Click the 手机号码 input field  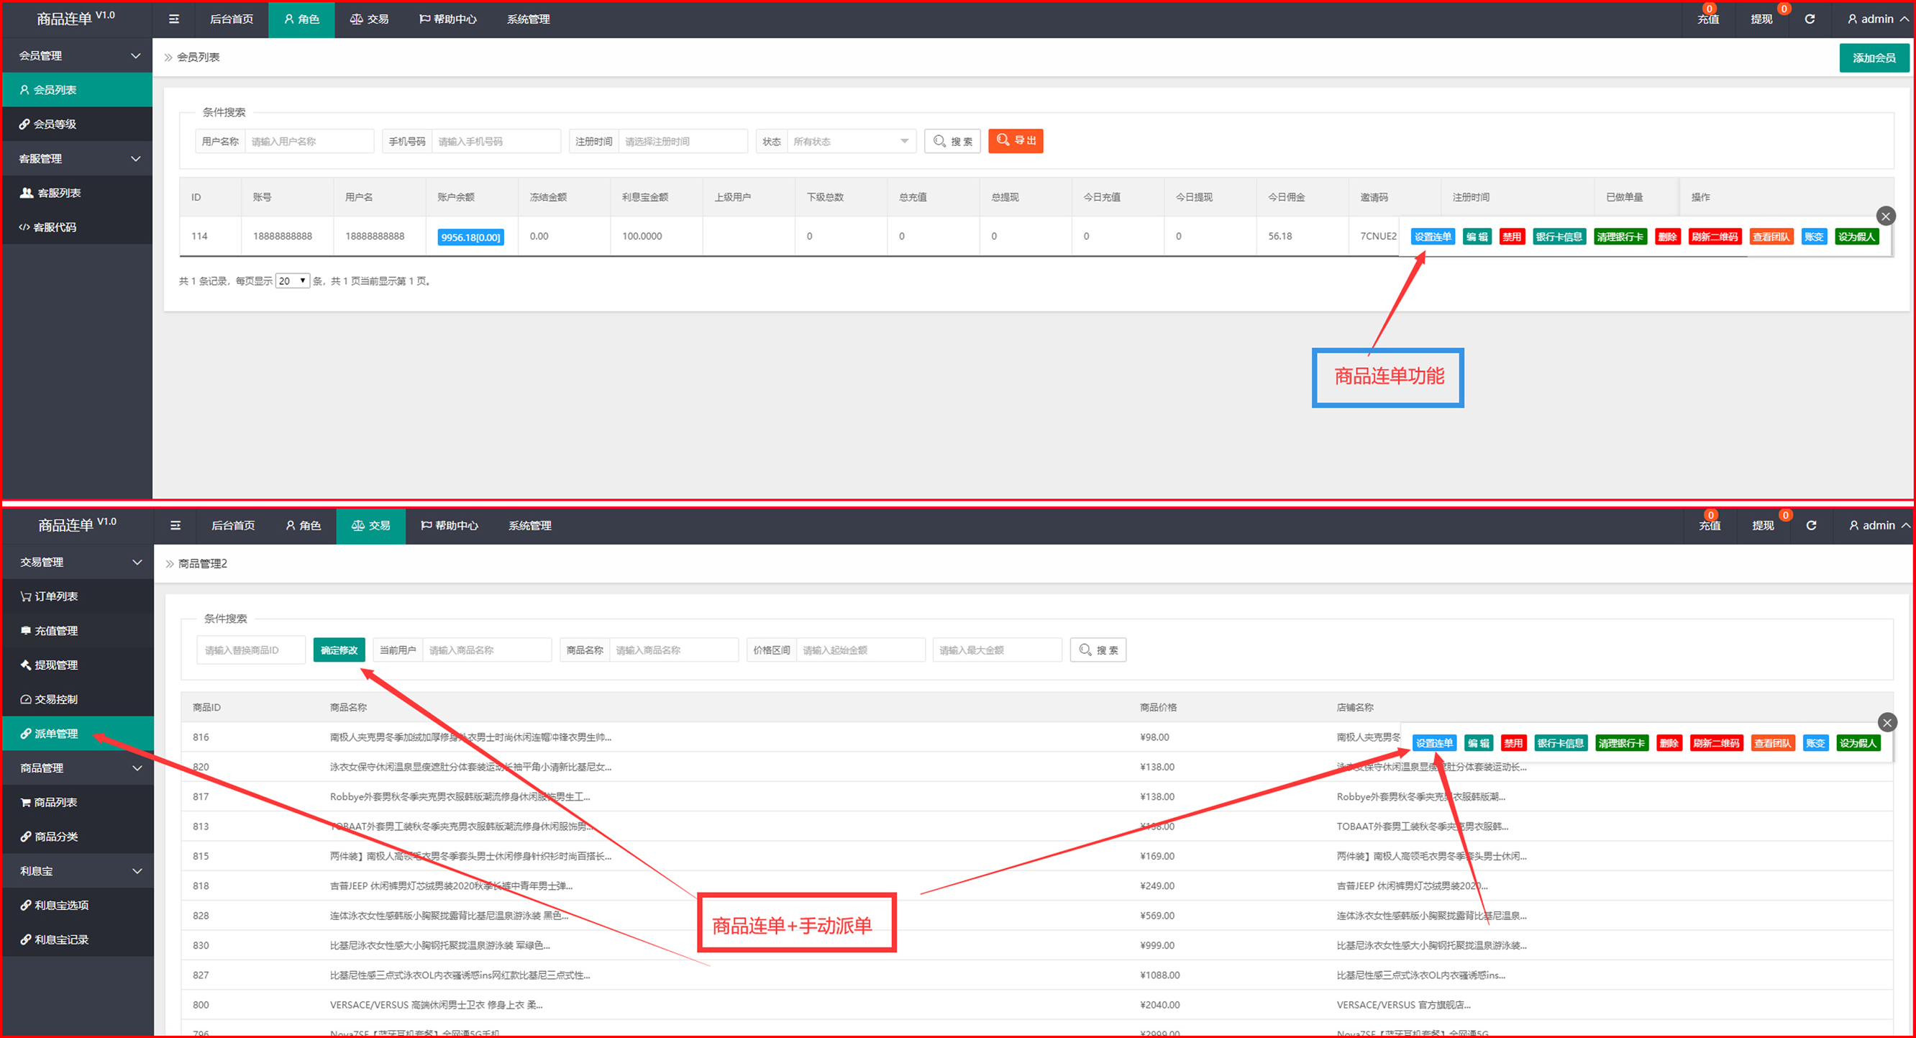[495, 142]
